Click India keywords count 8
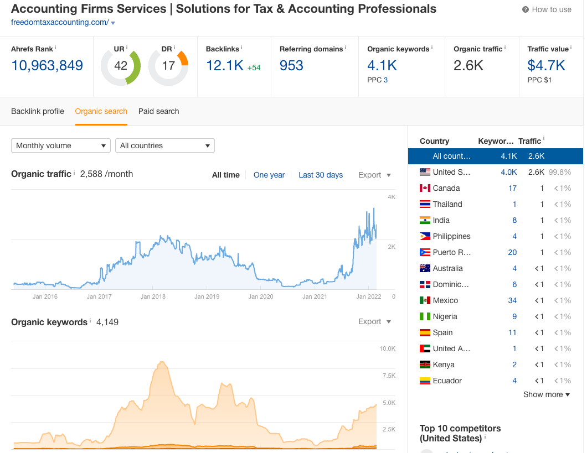This screenshot has width=587, height=453. pos(514,221)
